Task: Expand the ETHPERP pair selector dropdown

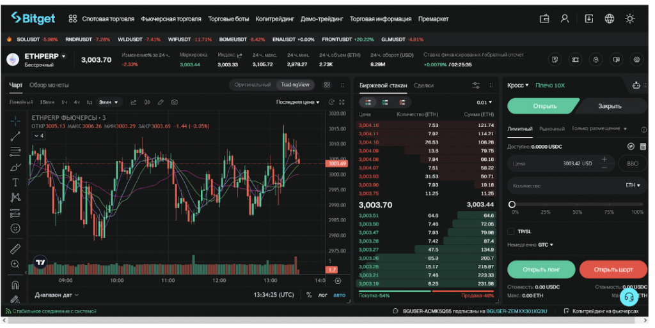Action: 63,57
